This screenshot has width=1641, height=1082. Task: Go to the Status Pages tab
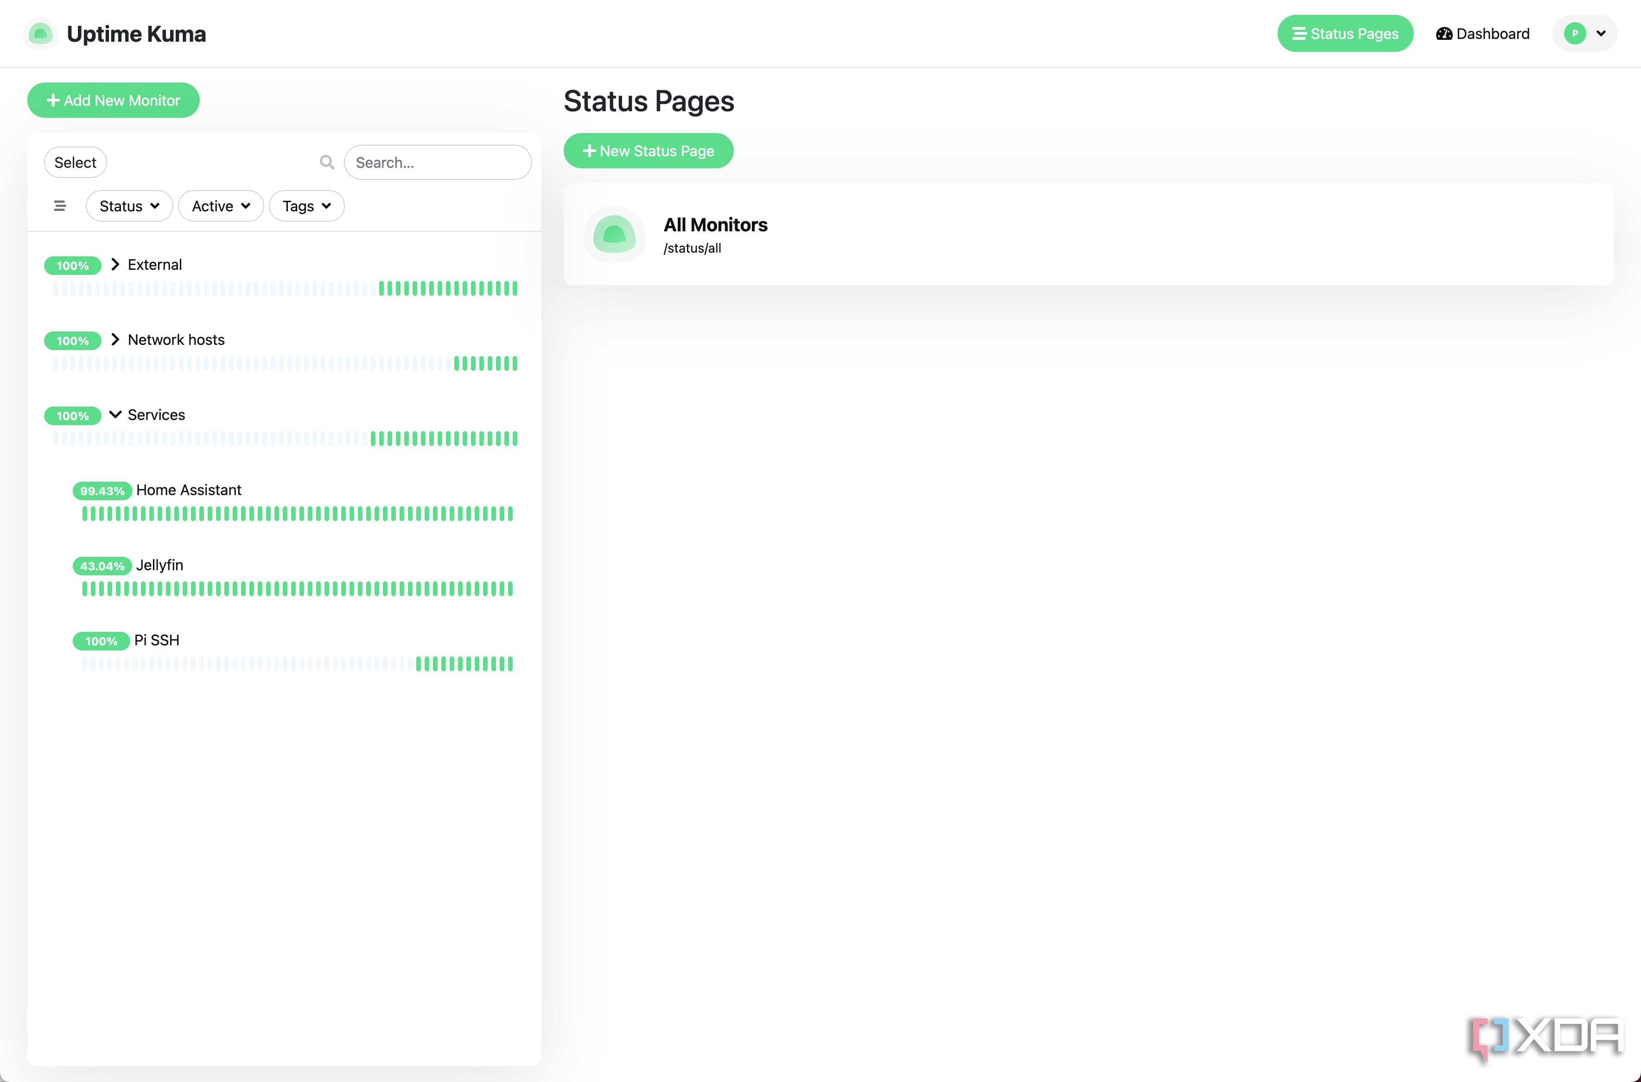click(x=1345, y=33)
